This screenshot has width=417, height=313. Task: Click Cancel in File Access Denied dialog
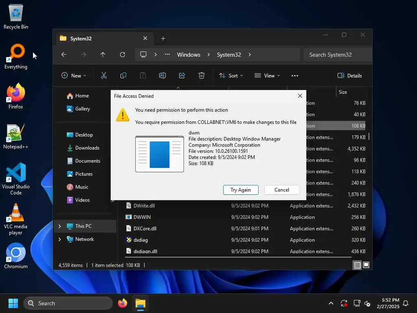pos(282,190)
